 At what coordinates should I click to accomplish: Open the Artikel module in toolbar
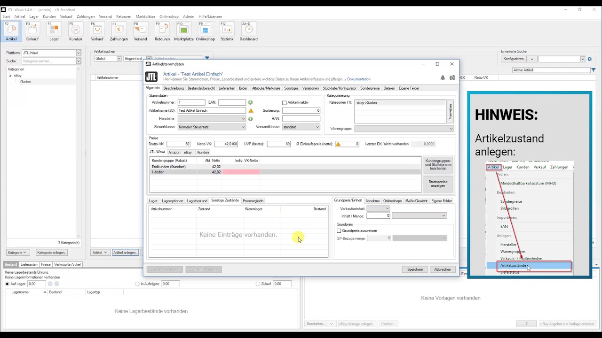pos(11,32)
